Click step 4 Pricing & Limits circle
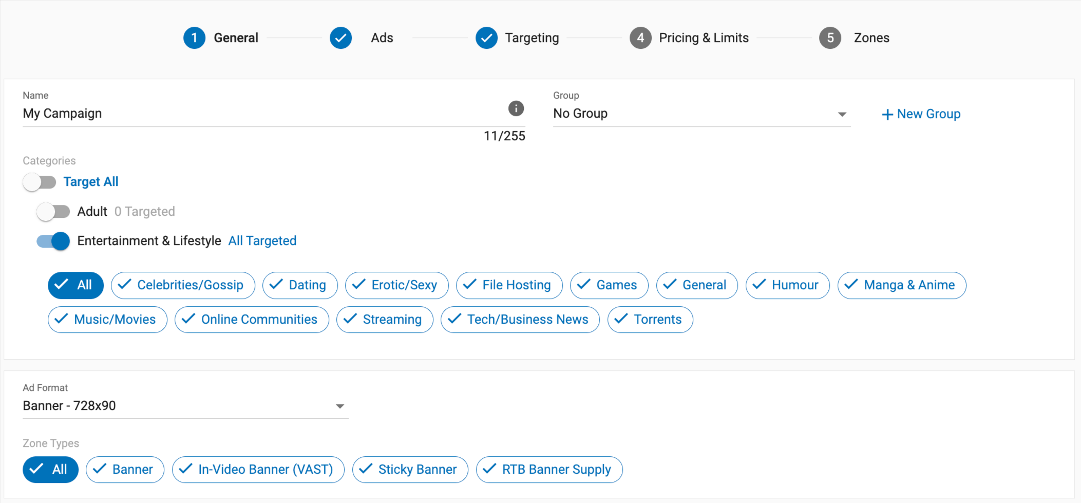This screenshot has width=1081, height=503. point(640,38)
